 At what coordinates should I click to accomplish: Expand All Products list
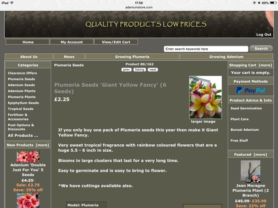tap(23, 135)
